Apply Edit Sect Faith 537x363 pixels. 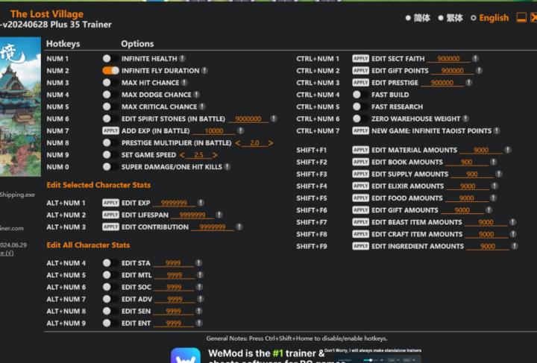(x=361, y=58)
